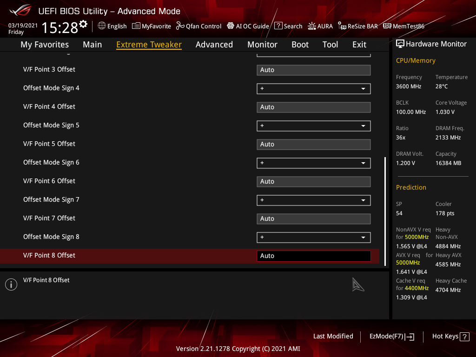Open My Favorites tab

coord(45,45)
